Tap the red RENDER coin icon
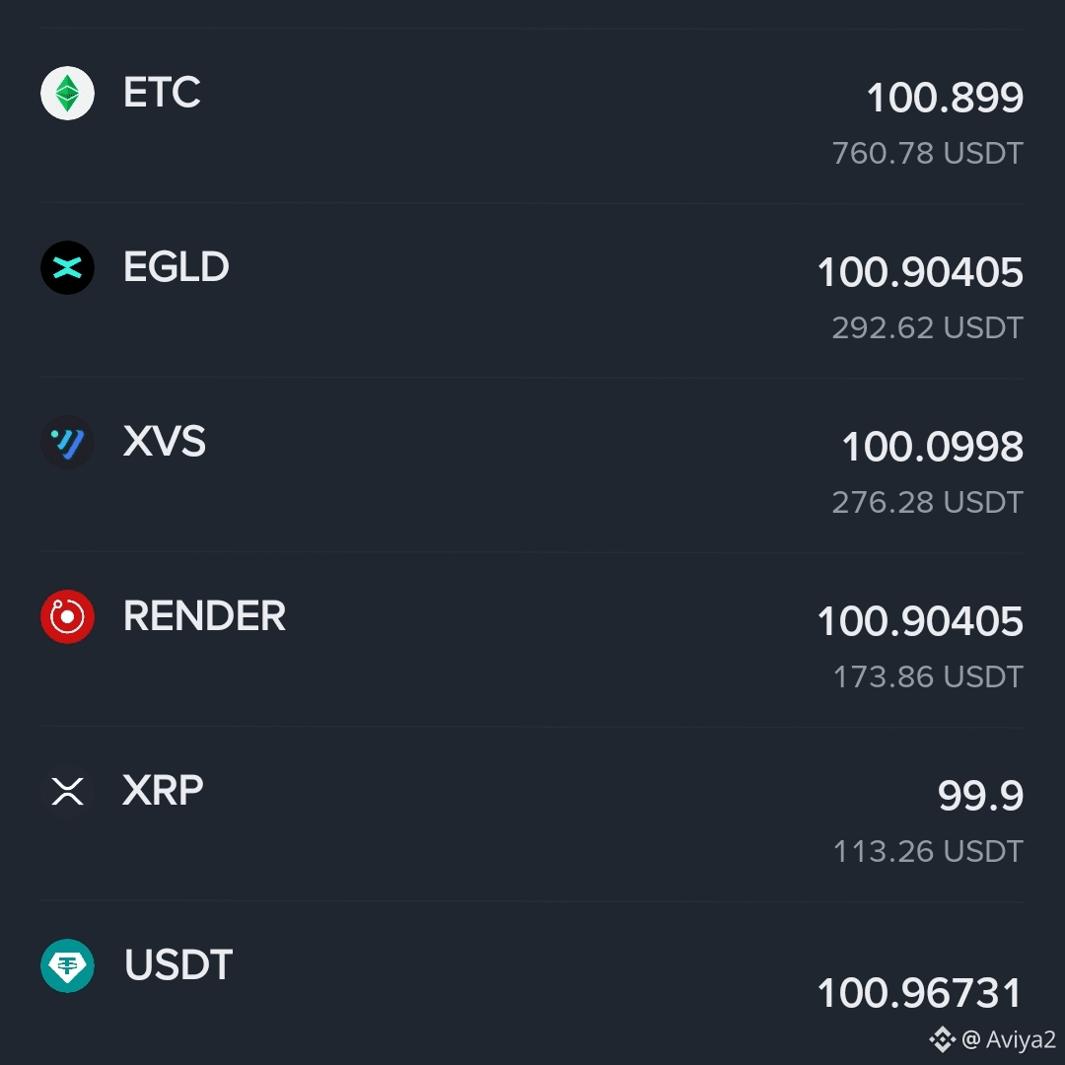Screen dimensions: 1065x1065 [x=67, y=616]
